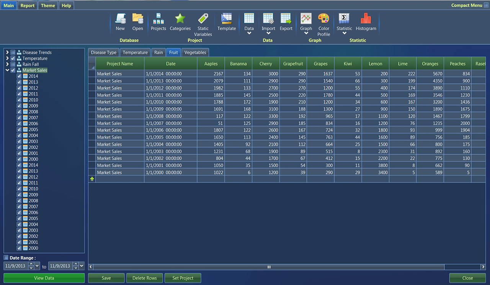Click the horizontal scrollbar left arrow

pyautogui.click(x=91, y=267)
